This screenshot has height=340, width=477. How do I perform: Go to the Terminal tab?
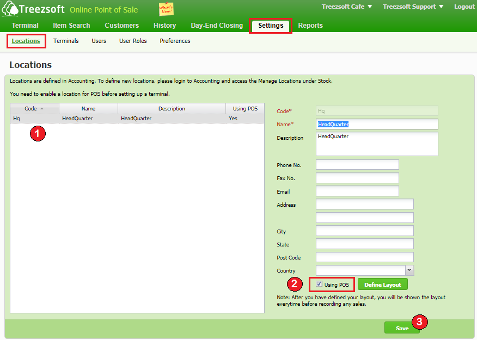coord(25,26)
